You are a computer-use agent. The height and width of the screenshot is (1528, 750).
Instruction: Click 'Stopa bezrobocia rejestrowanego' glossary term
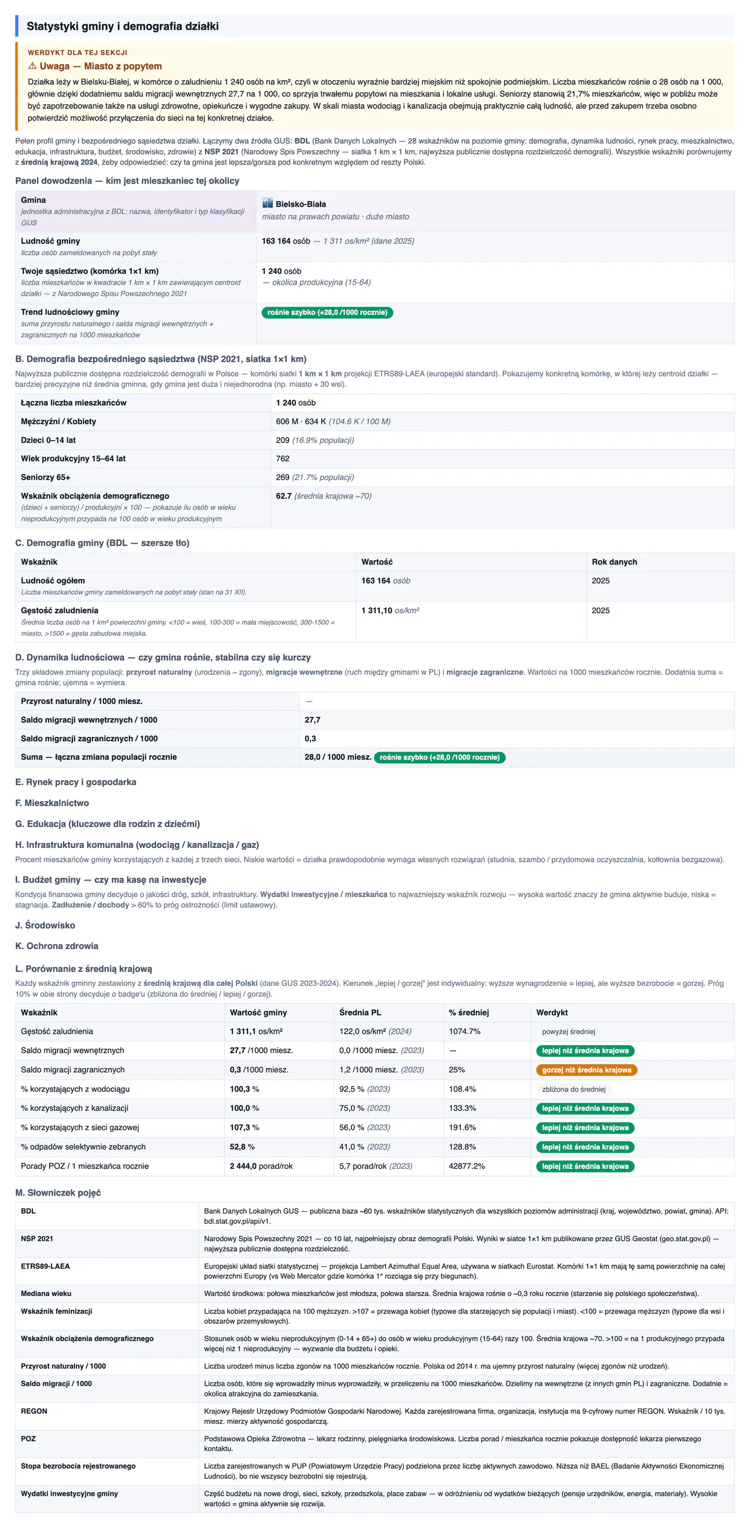point(78,1466)
